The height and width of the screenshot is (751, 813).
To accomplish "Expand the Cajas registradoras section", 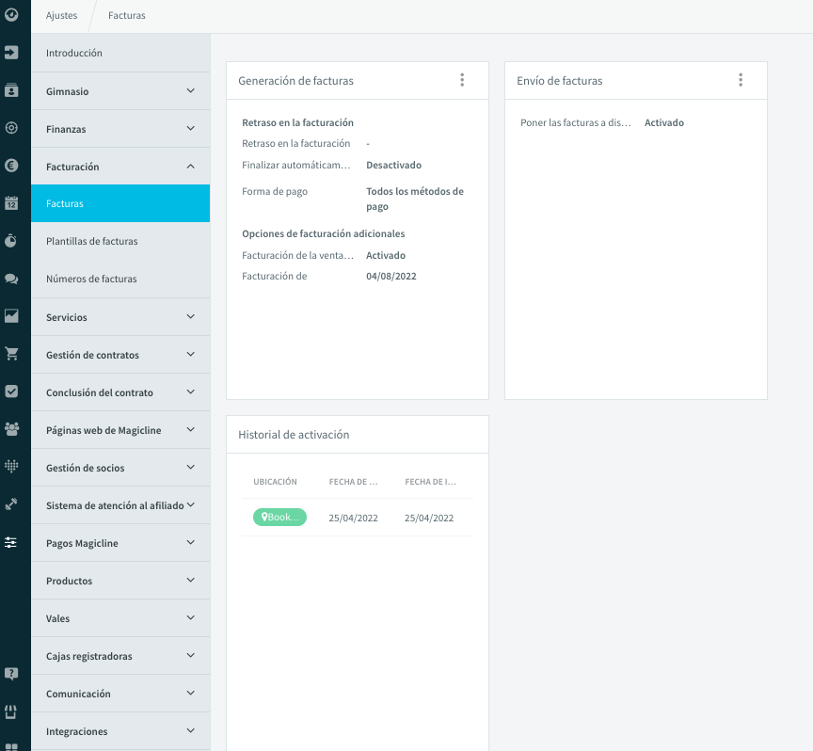I will [x=120, y=656].
